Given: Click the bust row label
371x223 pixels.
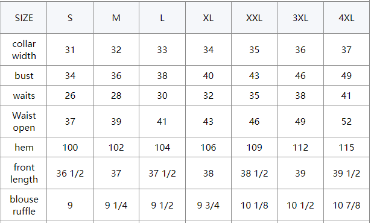Looking at the screenshot, I should coord(24,76).
